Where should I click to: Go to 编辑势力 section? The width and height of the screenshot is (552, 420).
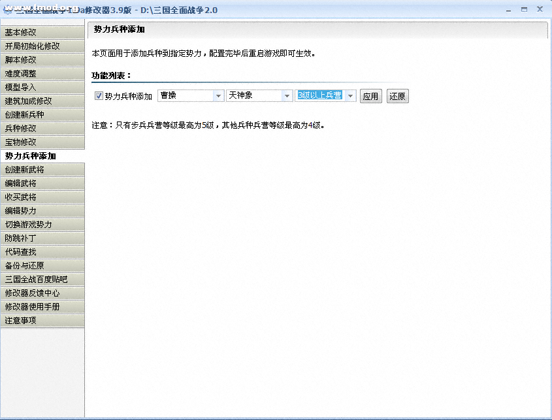pyautogui.click(x=42, y=211)
